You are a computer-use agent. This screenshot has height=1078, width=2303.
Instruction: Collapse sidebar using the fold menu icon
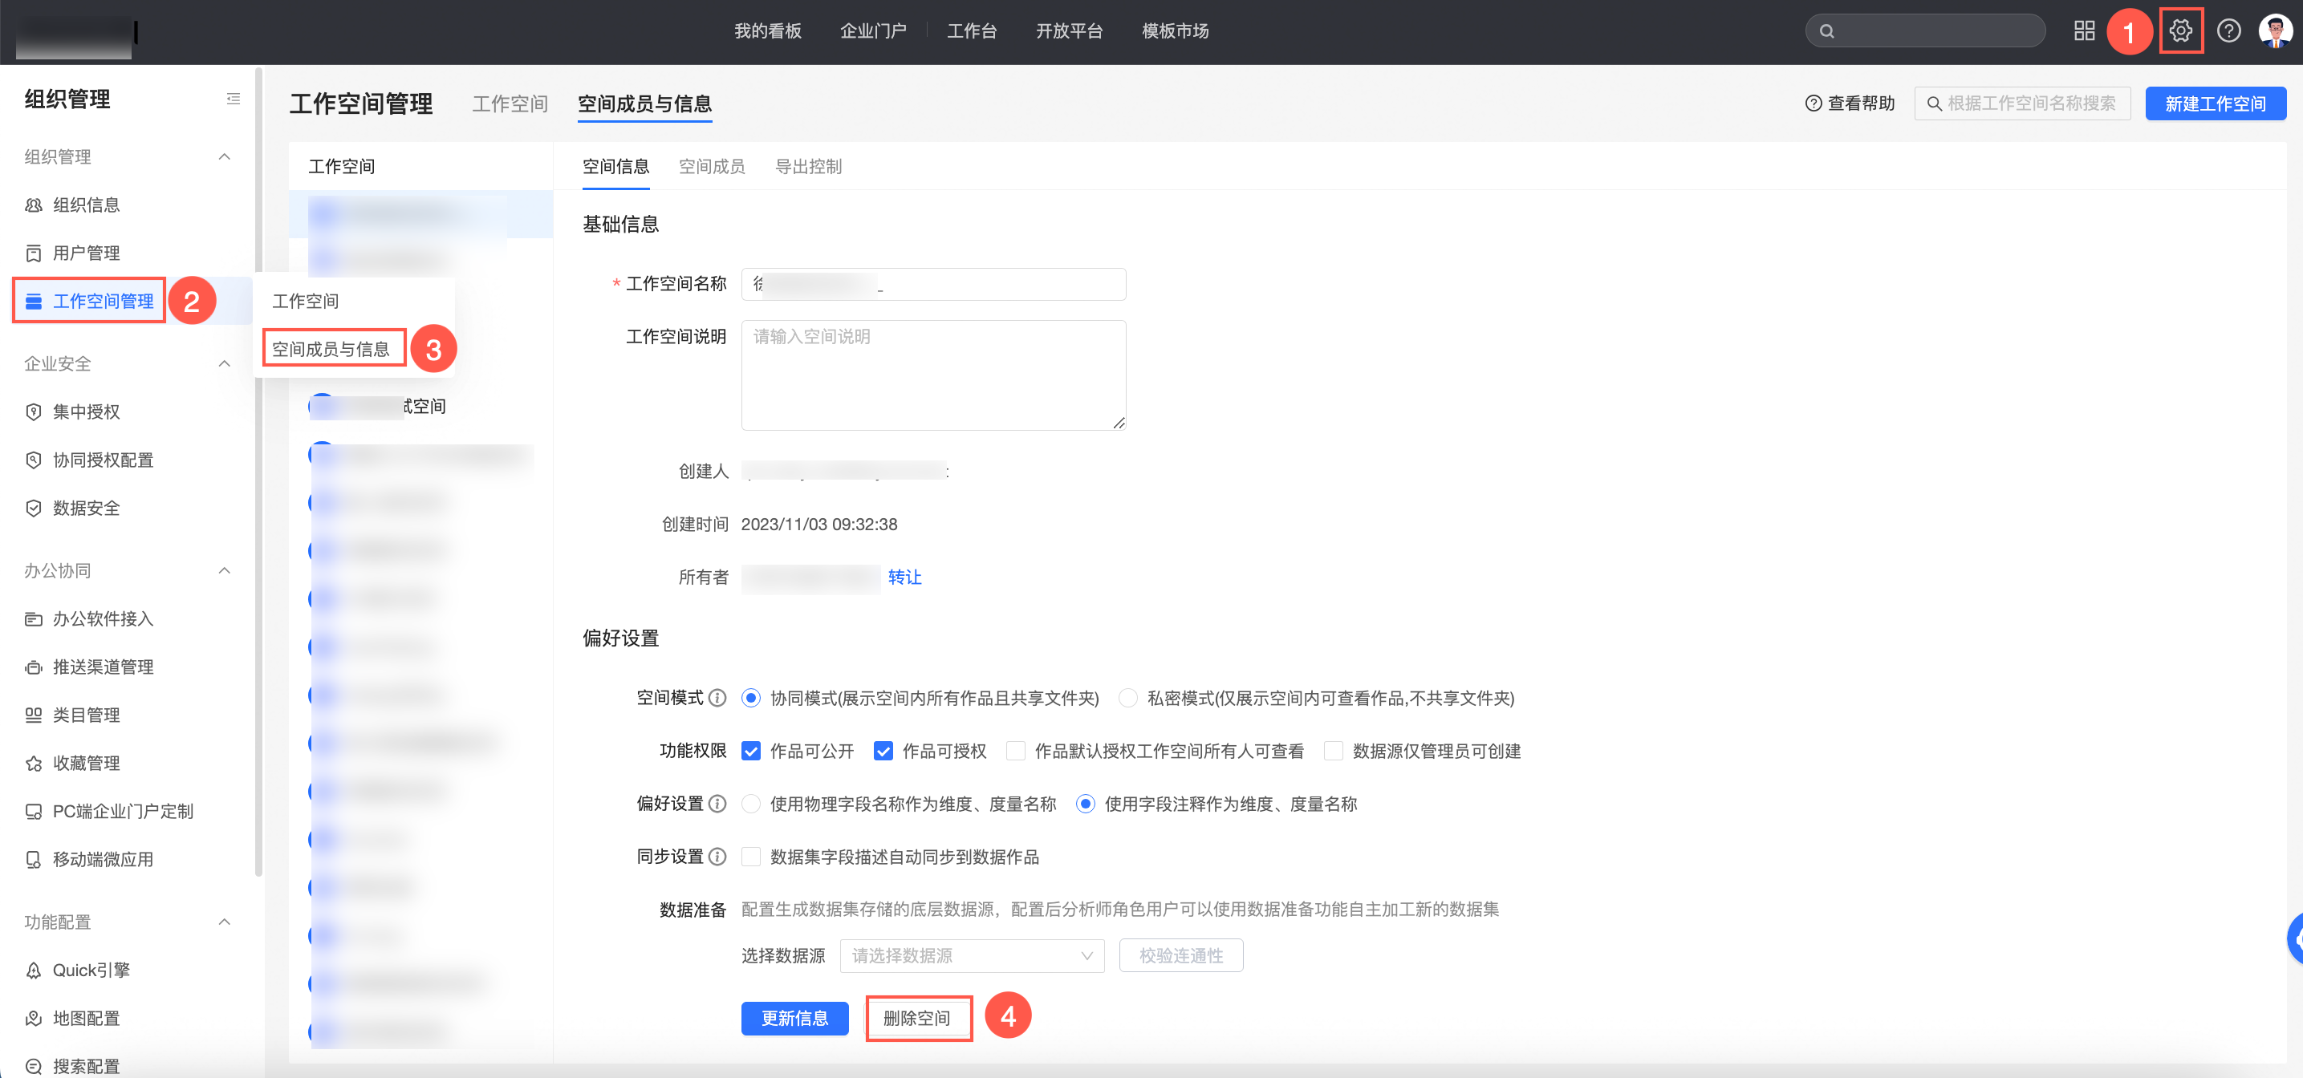click(234, 99)
